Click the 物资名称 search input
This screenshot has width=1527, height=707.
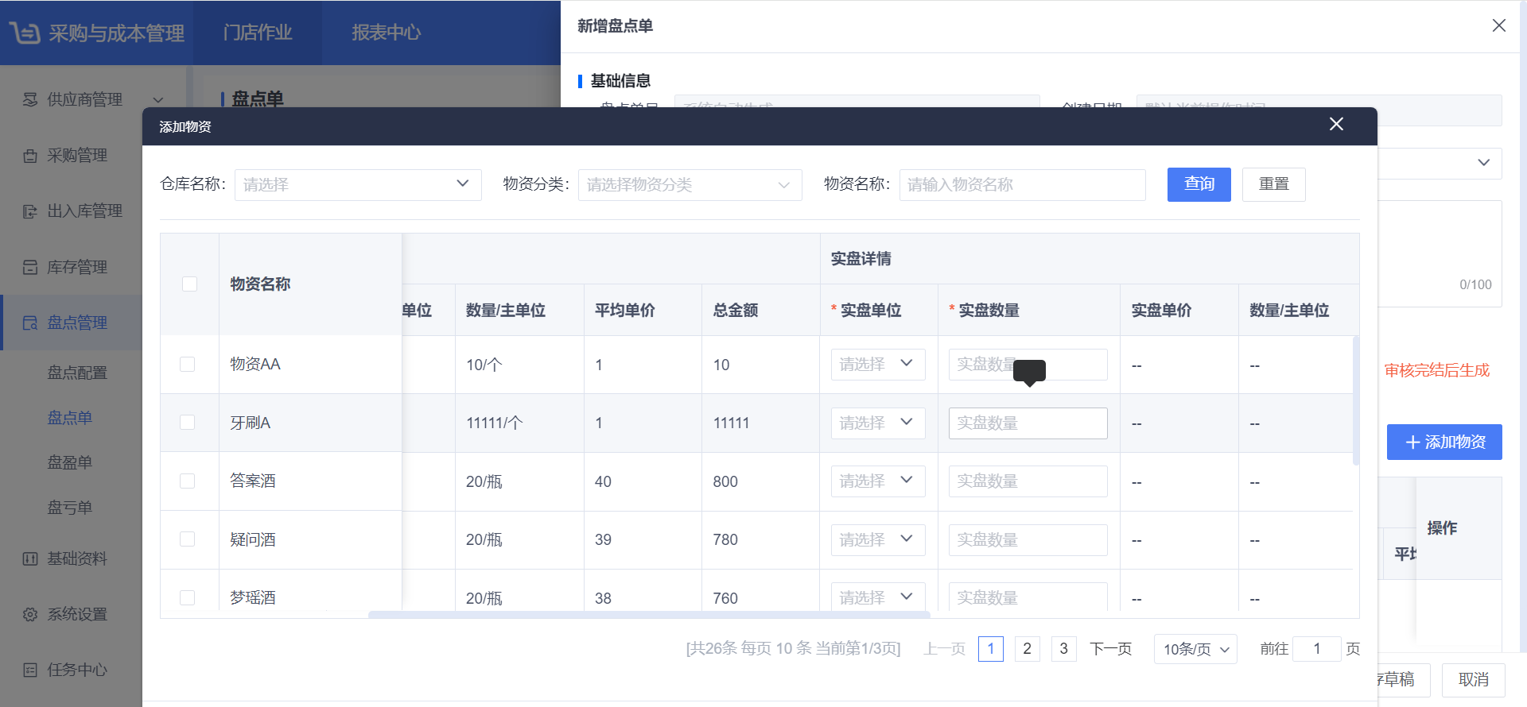(x=1022, y=184)
